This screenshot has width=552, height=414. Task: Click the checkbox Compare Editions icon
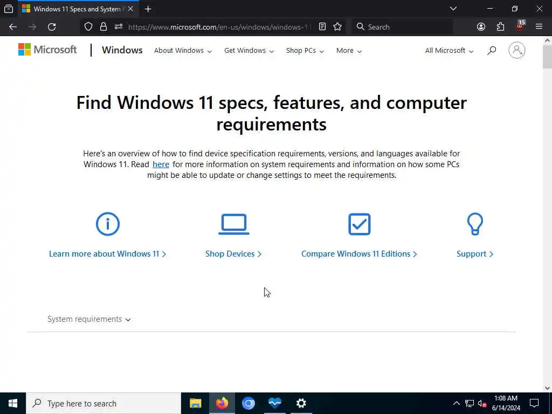coord(360,224)
